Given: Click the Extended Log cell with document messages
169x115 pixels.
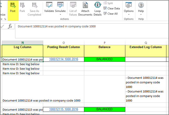Looking at the screenshot, I should (146, 89).
